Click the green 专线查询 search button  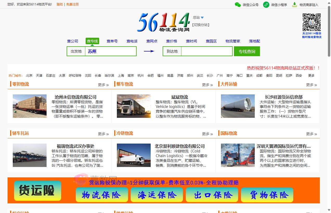(x=247, y=51)
